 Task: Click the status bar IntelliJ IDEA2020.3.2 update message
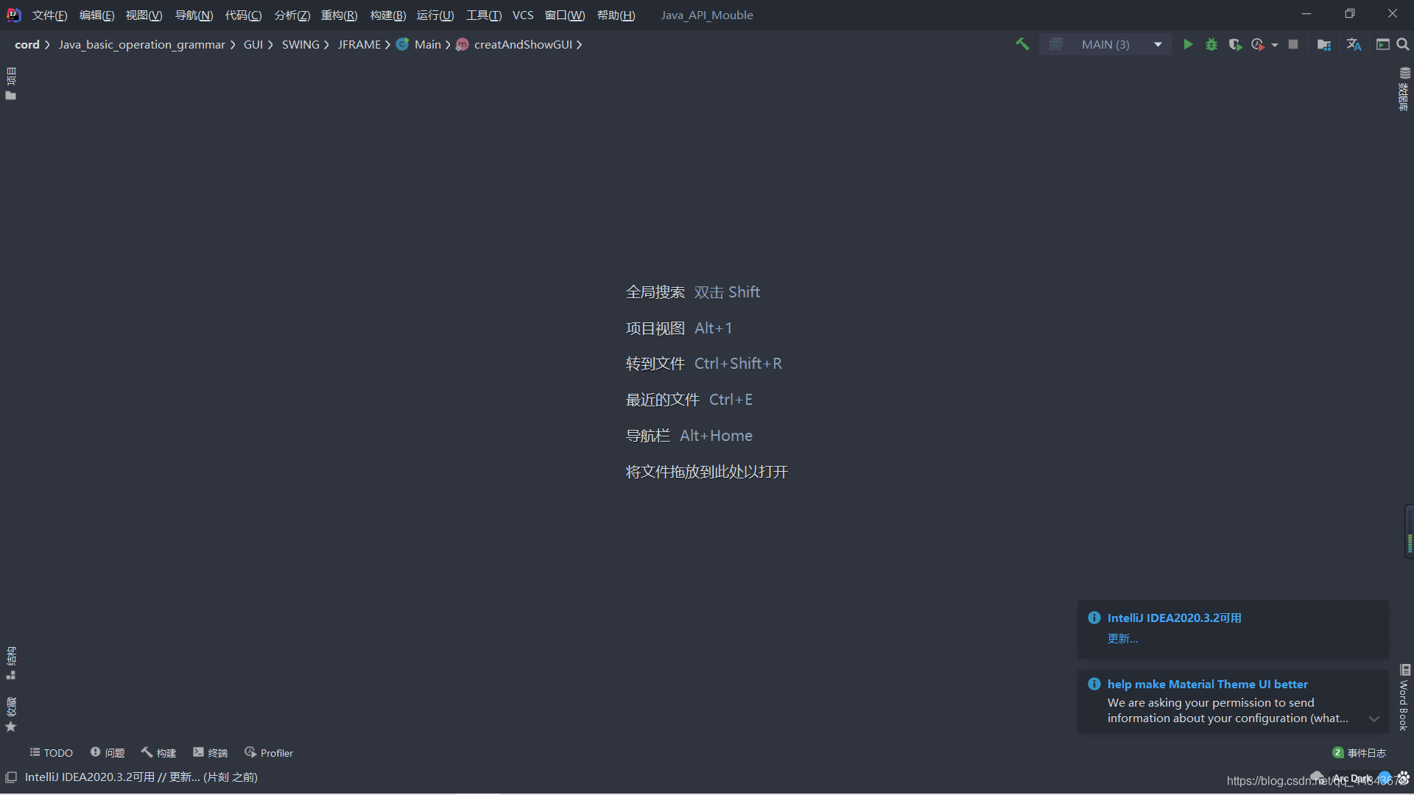point(141,777)
